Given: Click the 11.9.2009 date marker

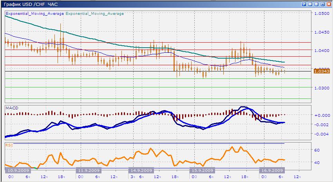Looking at the screenshot, I should pyautogui.click(x=89, y=171).
